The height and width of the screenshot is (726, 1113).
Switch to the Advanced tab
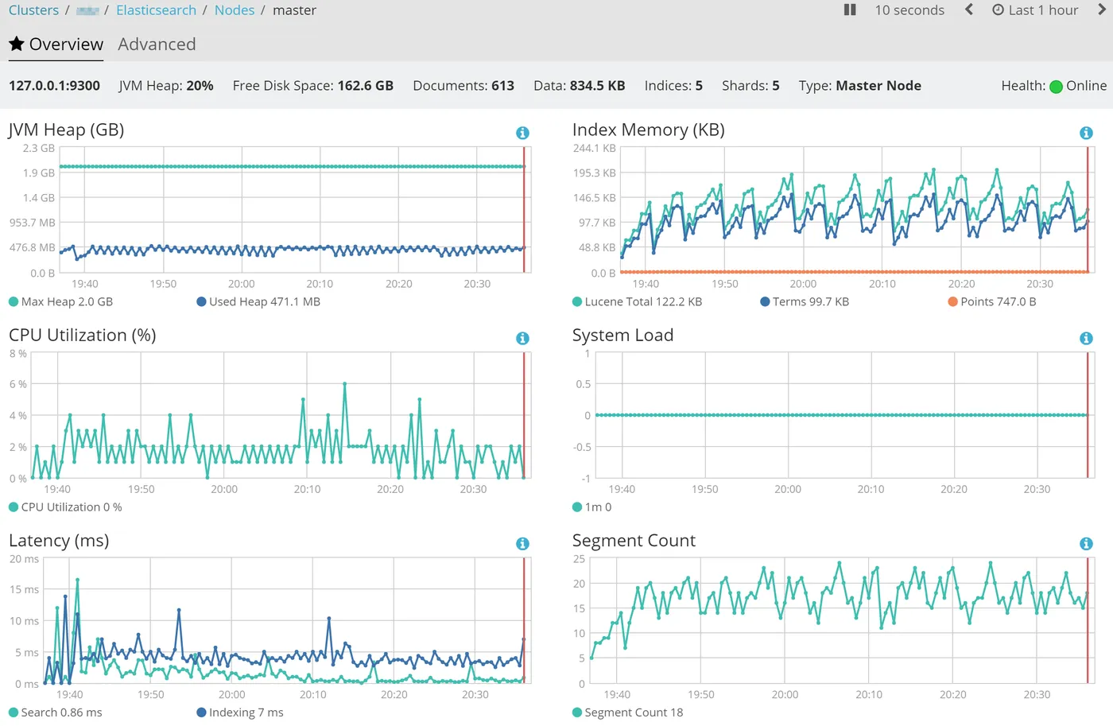tap(157, 44)
